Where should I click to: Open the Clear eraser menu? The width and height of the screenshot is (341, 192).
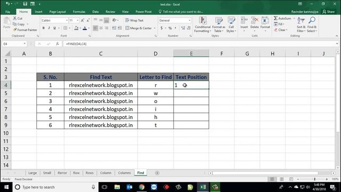tap(281, 30)
